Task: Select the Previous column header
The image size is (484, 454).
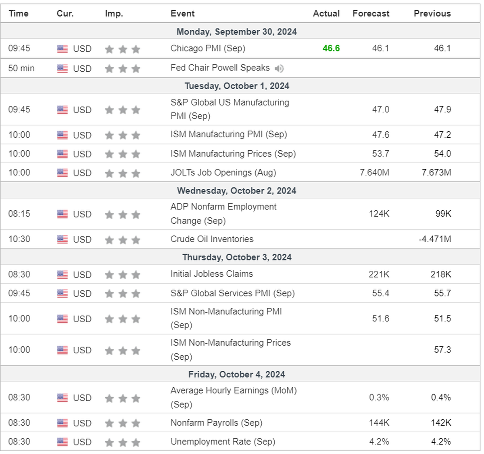Action: [432, 13]
